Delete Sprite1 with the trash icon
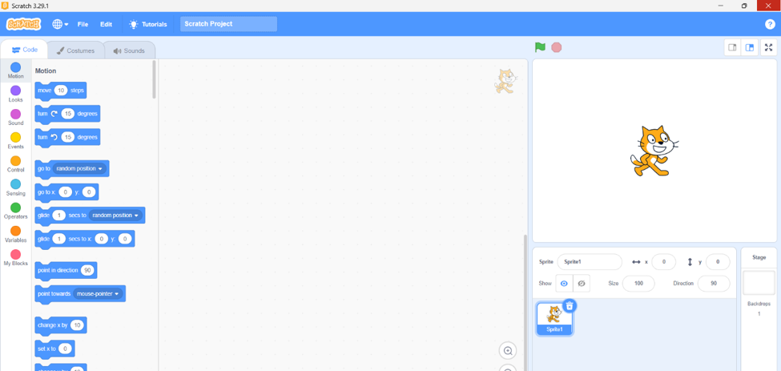 [570, 306]
